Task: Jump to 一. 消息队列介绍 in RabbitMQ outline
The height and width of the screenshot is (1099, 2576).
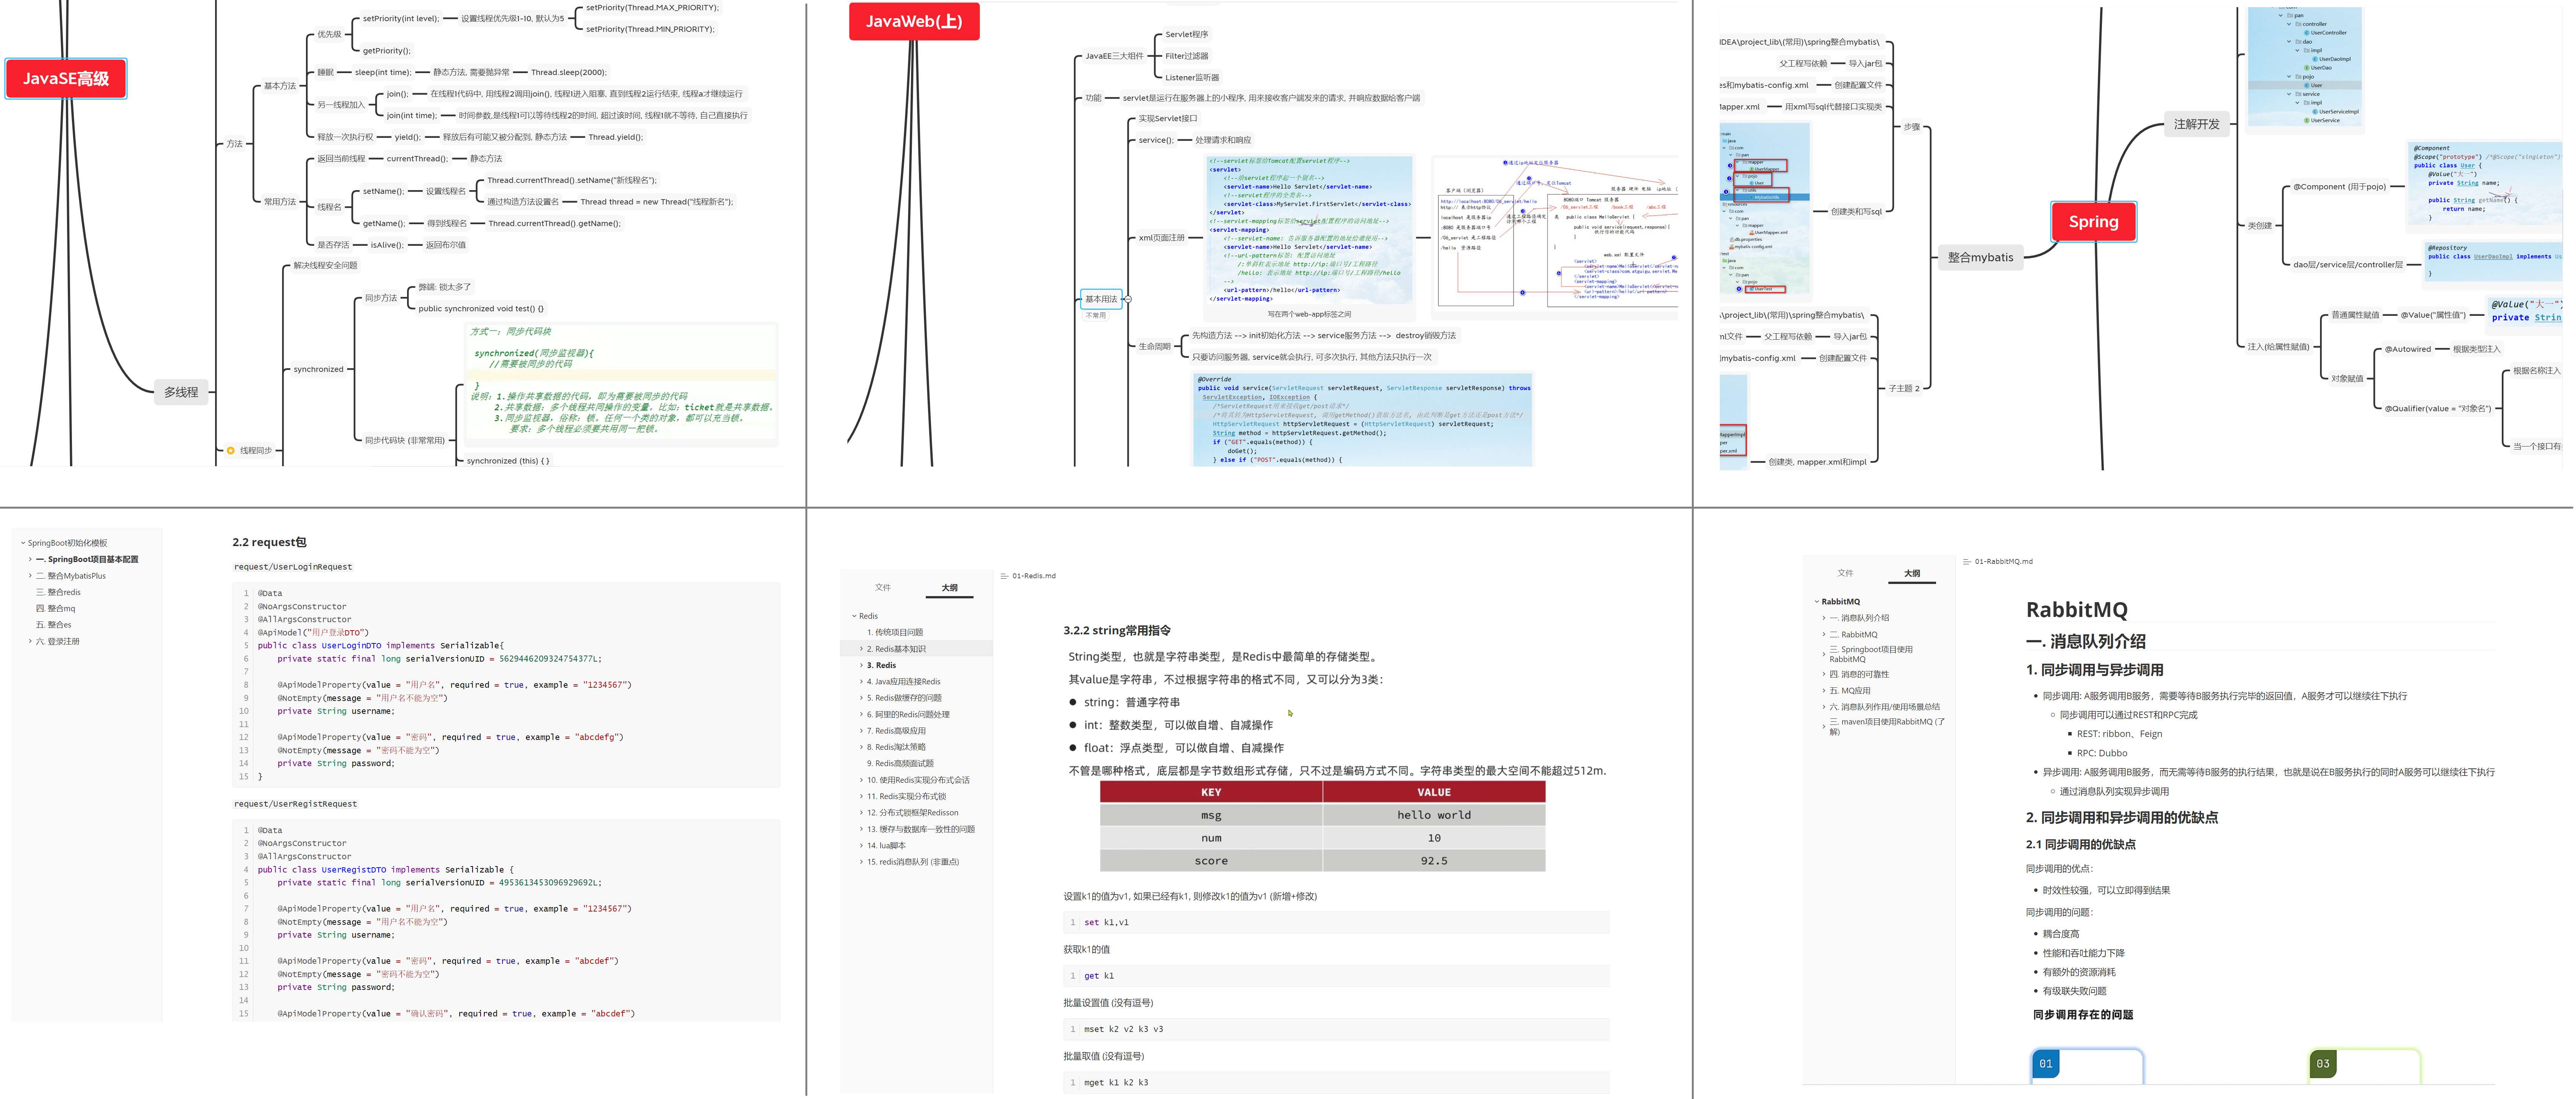Action: click(1859, 618)
